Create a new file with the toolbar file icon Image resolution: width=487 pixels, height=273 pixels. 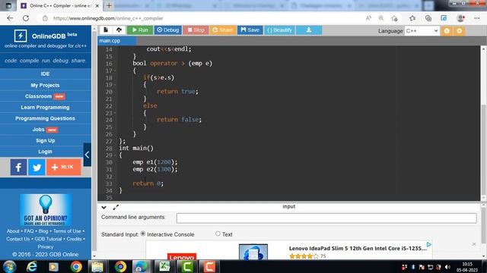[x=106, y=30]
